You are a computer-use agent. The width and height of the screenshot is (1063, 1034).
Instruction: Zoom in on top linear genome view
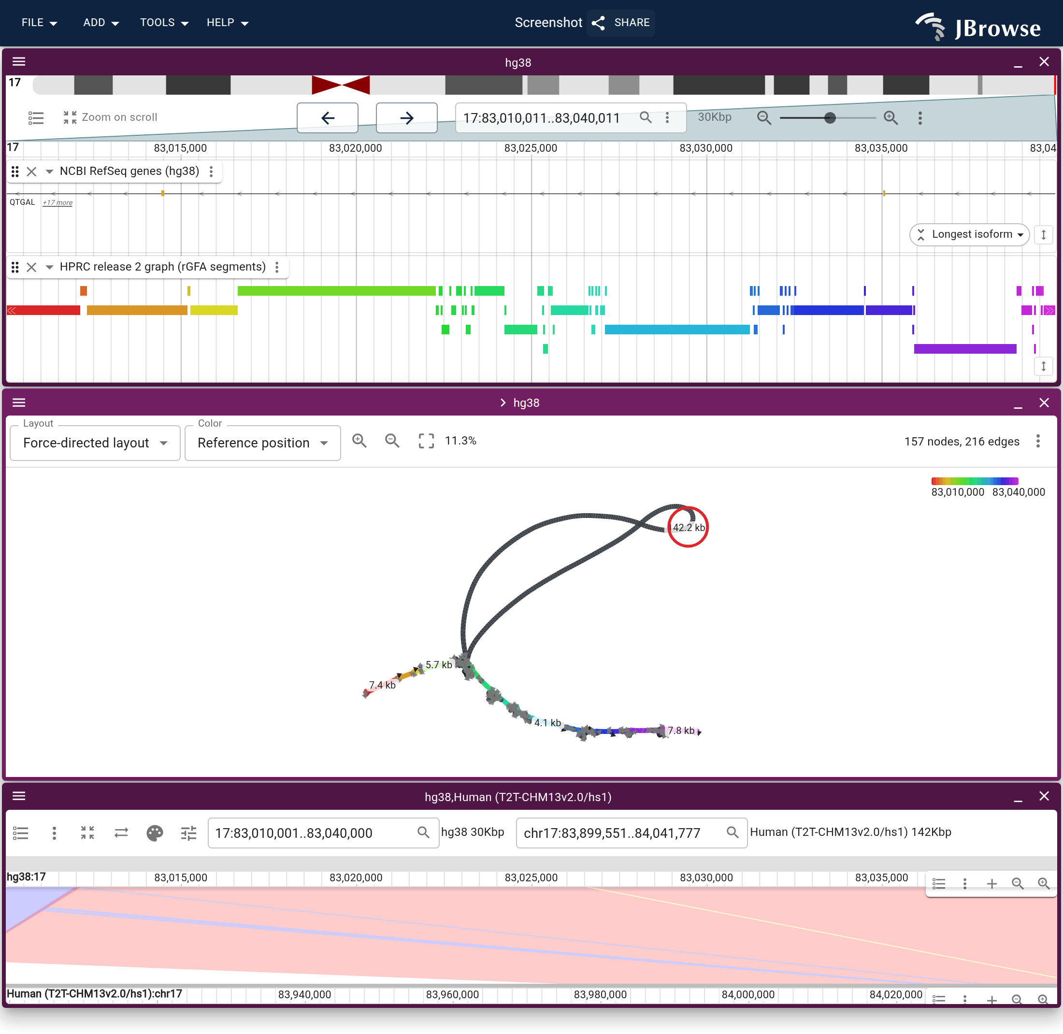(x=891, y=117)
